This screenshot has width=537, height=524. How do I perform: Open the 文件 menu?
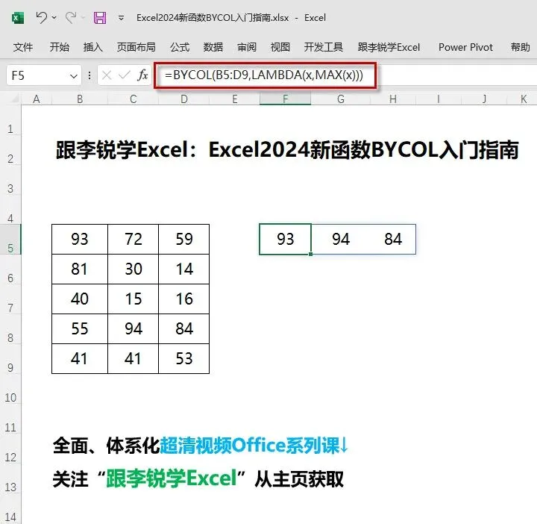click(x=23, y=47)
